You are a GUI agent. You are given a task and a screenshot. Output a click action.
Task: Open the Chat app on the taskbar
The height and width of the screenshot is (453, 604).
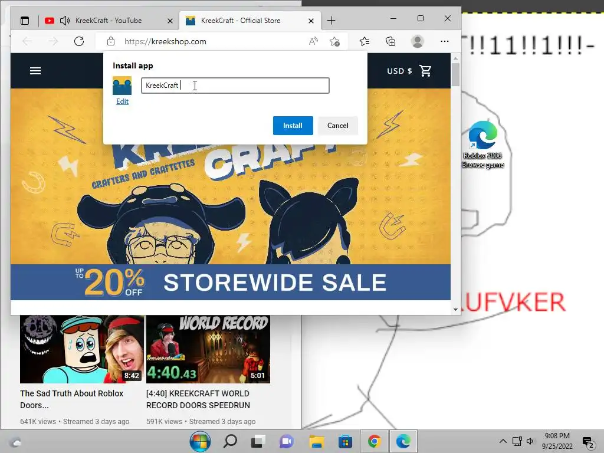click(x=287, y=441)
